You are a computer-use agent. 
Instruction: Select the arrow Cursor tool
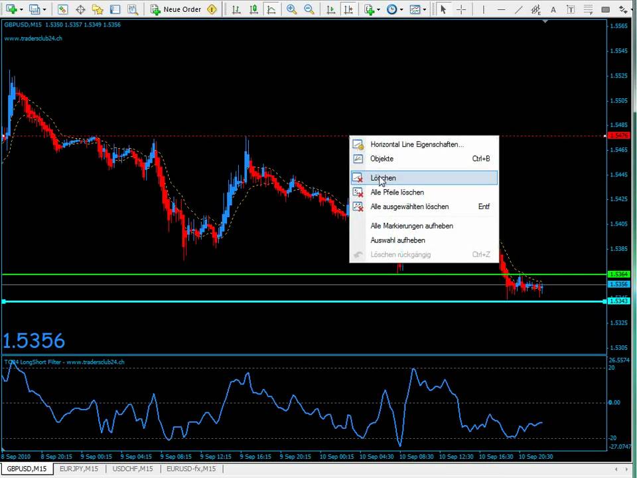coord(443,9)
